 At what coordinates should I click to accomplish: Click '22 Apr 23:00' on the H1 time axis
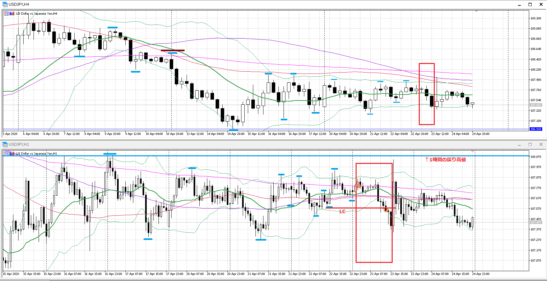point(358,274)
